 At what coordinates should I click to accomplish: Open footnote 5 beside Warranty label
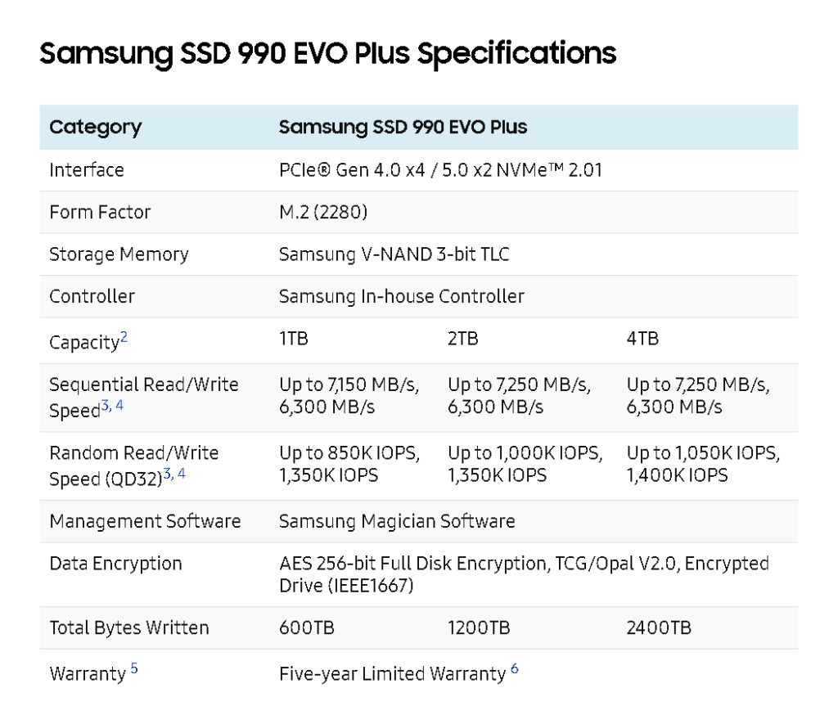point(134,668)
